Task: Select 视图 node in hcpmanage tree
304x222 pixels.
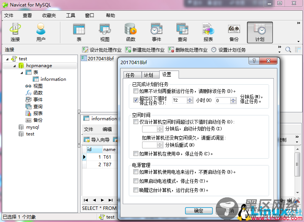Action: (34, 86)
